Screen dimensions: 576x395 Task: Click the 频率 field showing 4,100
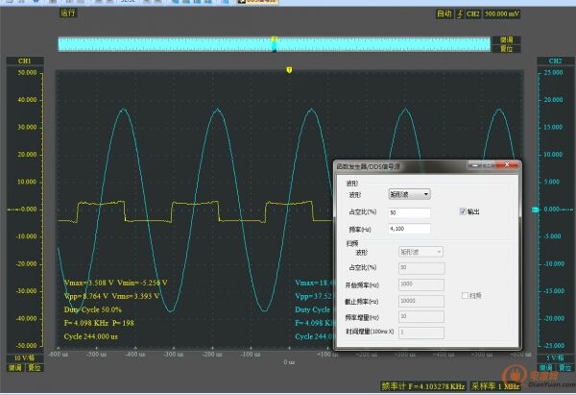coord(408,229)
